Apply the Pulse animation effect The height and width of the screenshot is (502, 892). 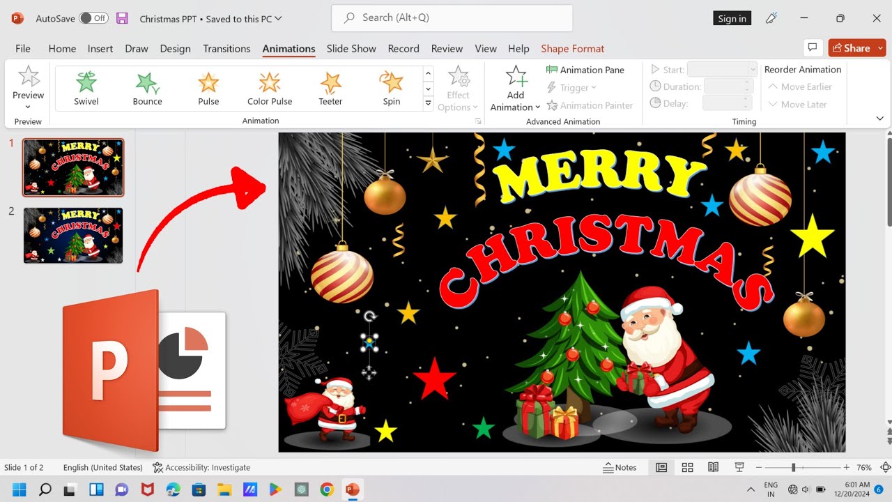pos(208,88)
